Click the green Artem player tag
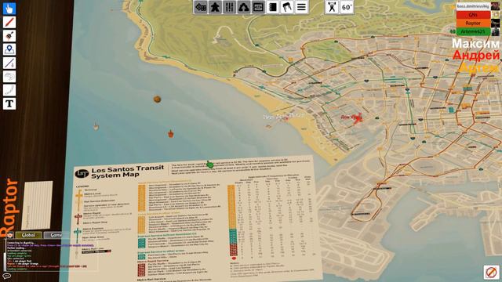This screenshot has height=282, width=502. click(x=473, y=31)
